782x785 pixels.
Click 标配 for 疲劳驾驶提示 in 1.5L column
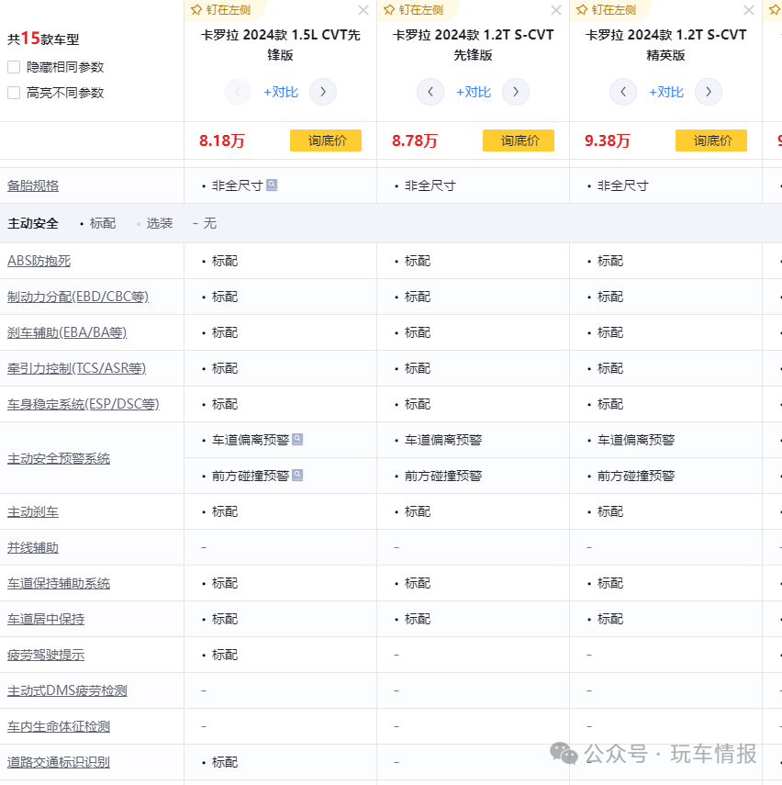[x=225, y=655]
